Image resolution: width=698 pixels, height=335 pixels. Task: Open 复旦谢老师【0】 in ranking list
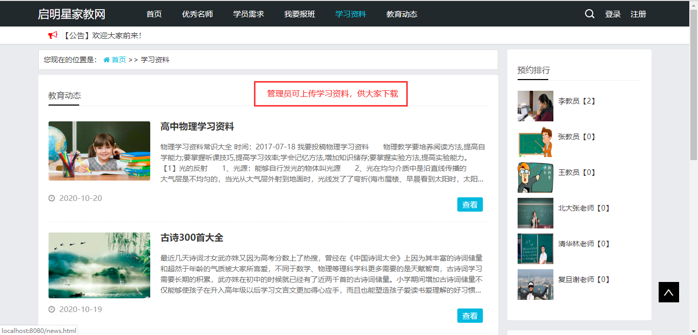(x=584, y=279)
